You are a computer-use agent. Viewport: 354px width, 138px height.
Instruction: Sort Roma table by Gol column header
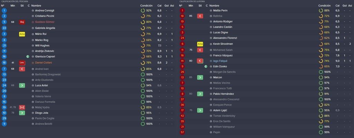pyautogui.click(x=345, y=6)
